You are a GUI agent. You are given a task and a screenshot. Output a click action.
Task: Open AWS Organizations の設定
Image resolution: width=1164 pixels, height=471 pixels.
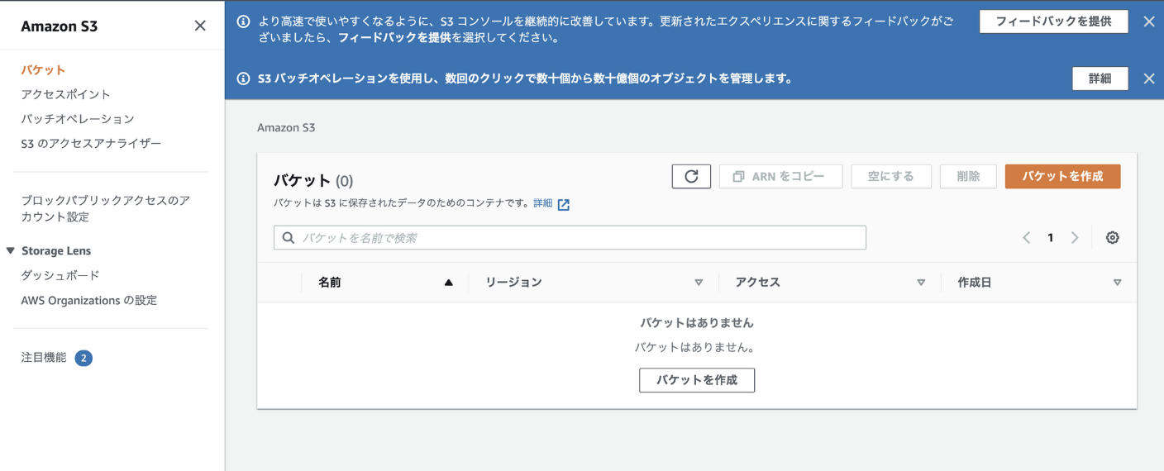[88, 300]
